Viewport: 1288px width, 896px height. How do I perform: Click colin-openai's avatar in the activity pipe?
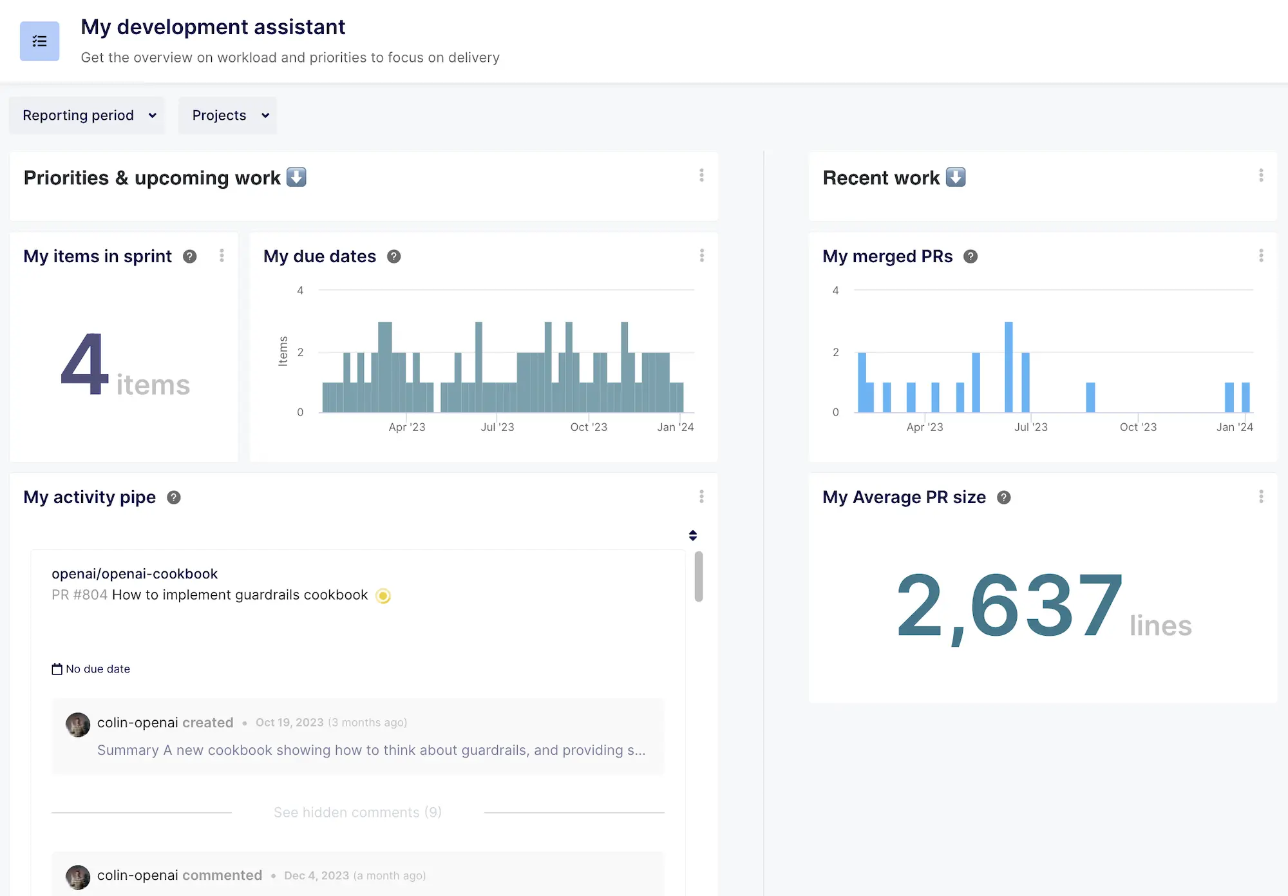pos(77,724)
